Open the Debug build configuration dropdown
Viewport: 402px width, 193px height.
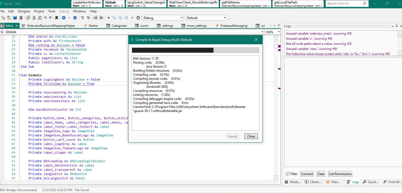point(181,18)
